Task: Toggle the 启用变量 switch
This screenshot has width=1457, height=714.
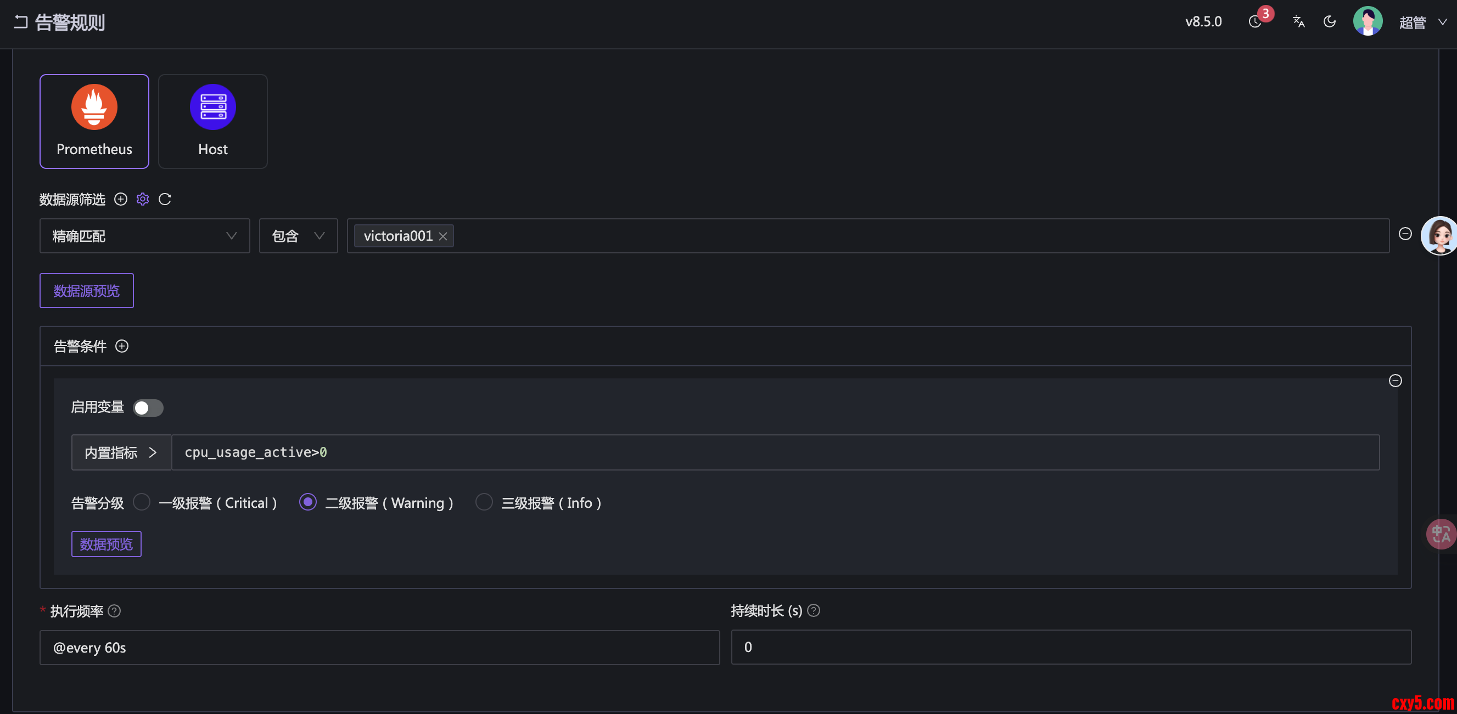Action: [x=148, y=407]
